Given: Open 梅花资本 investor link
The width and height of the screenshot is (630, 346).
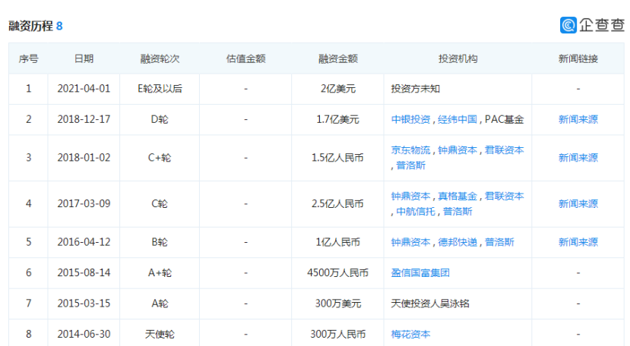Looking at the screenshot, I should 410,334.
